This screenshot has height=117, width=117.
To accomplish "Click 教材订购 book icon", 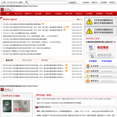I will coord(88,76).
